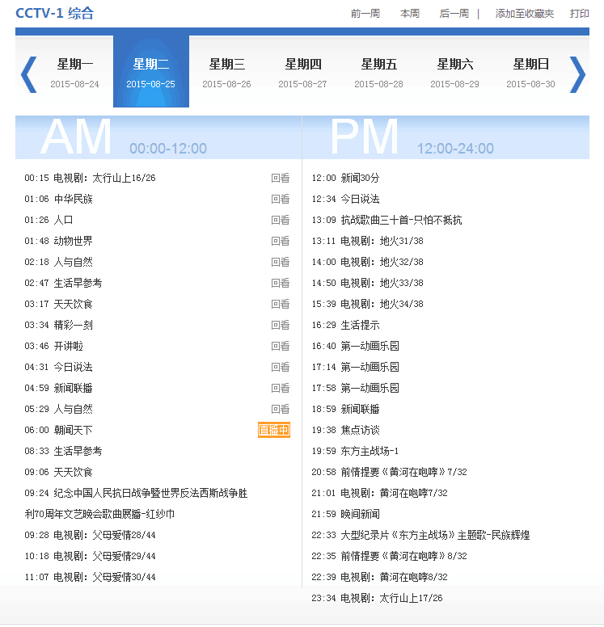Select the 星期一 2015-08-24 tab
The width and height of the screenshot is (604, 627).
click(x=75, y=72)
